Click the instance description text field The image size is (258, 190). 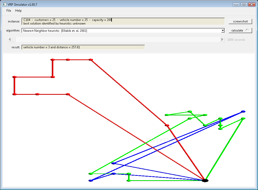pos(123,21)
